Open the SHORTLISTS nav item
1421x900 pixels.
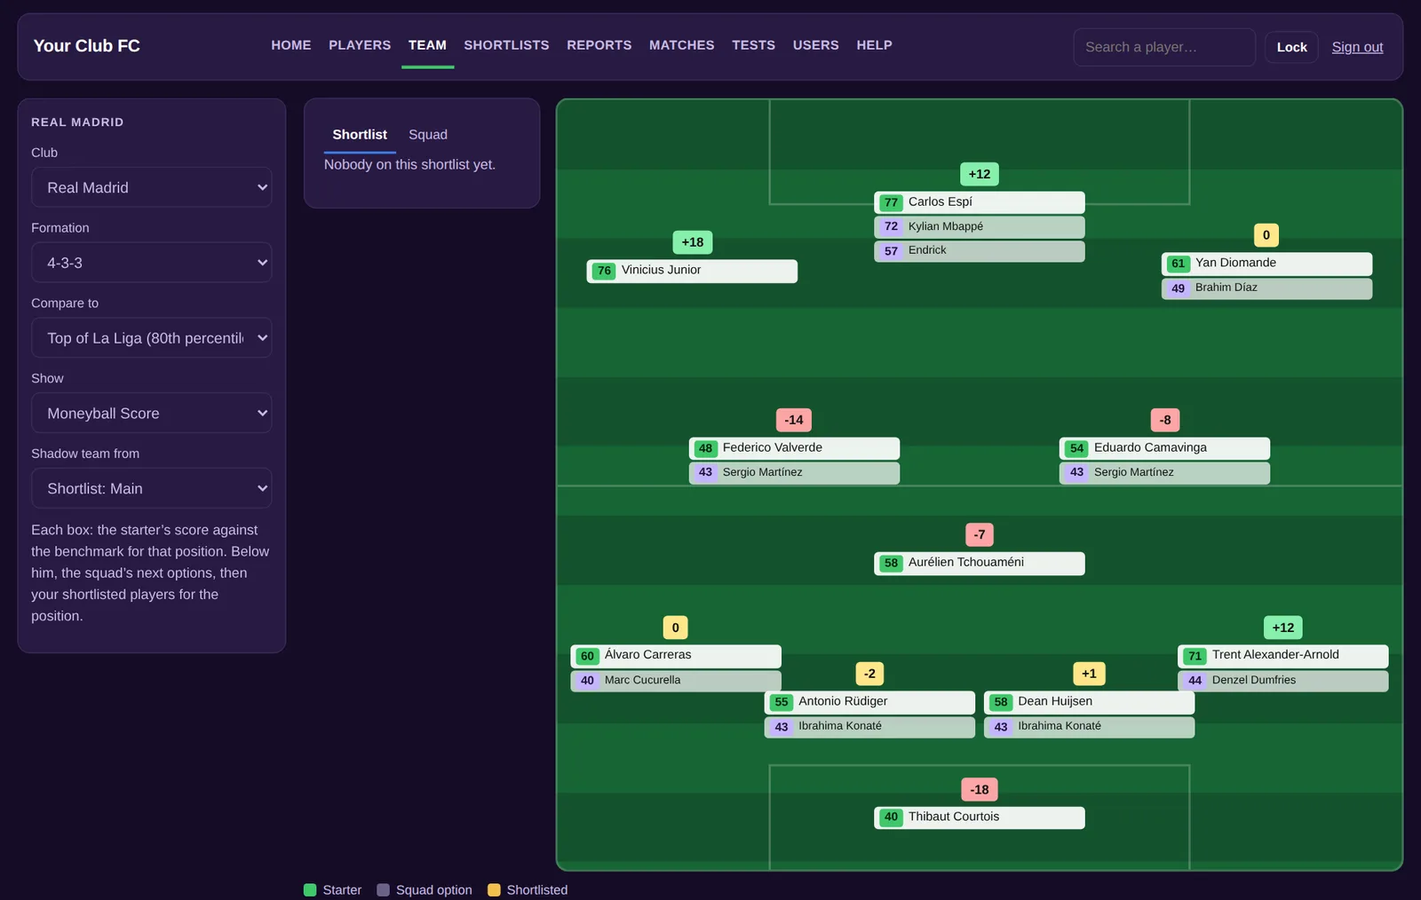click(x=506, y=45)
